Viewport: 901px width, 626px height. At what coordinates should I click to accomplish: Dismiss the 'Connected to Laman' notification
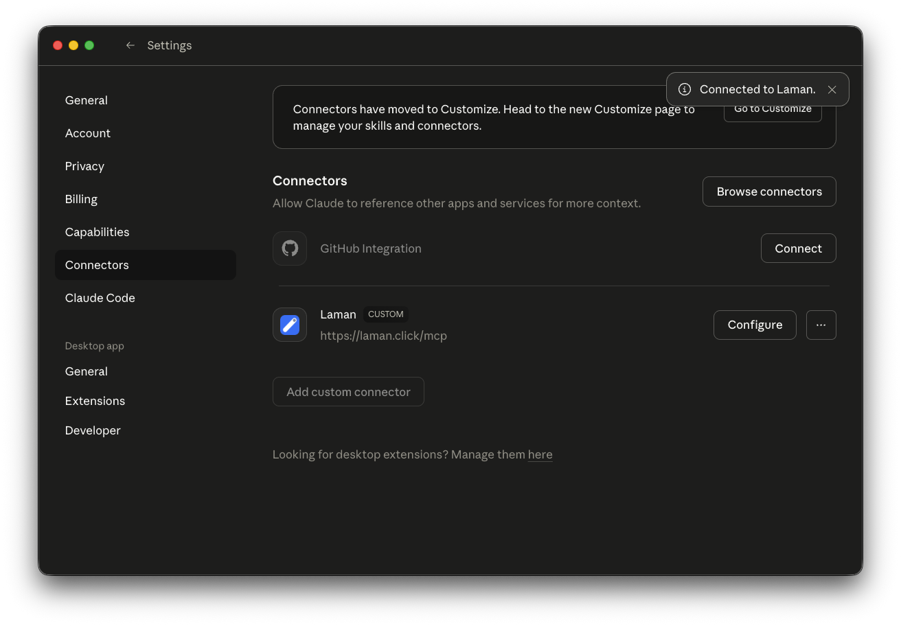(832, 89)
